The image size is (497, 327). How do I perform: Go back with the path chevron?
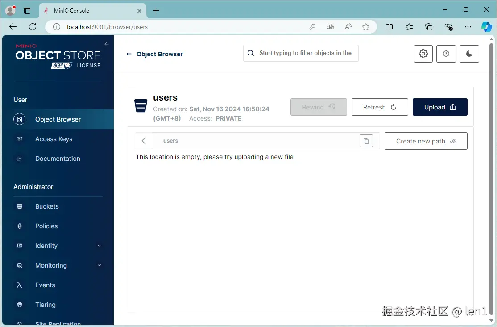pos(144,141)
